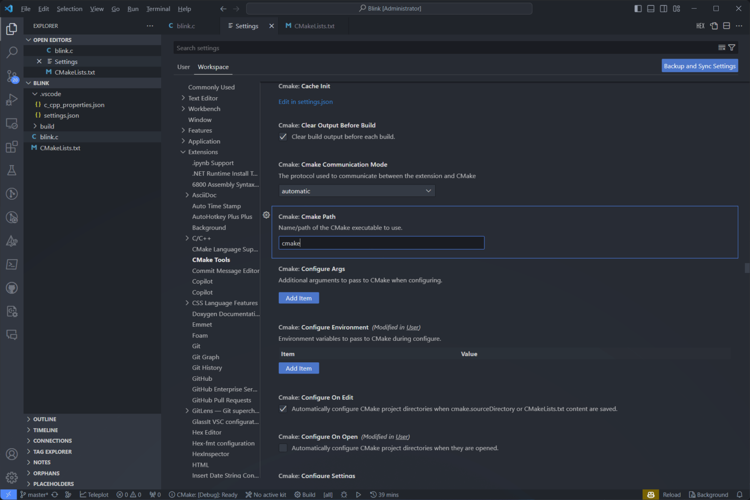Click the Edit in settings.json link
The image size is (750, 500).
point(305,102)
